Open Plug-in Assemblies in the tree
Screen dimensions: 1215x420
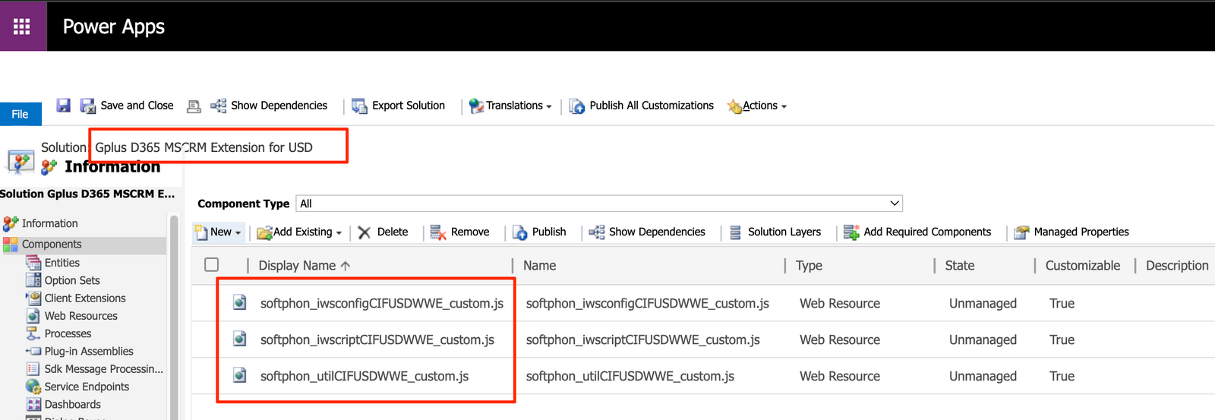tap(89, 352)
